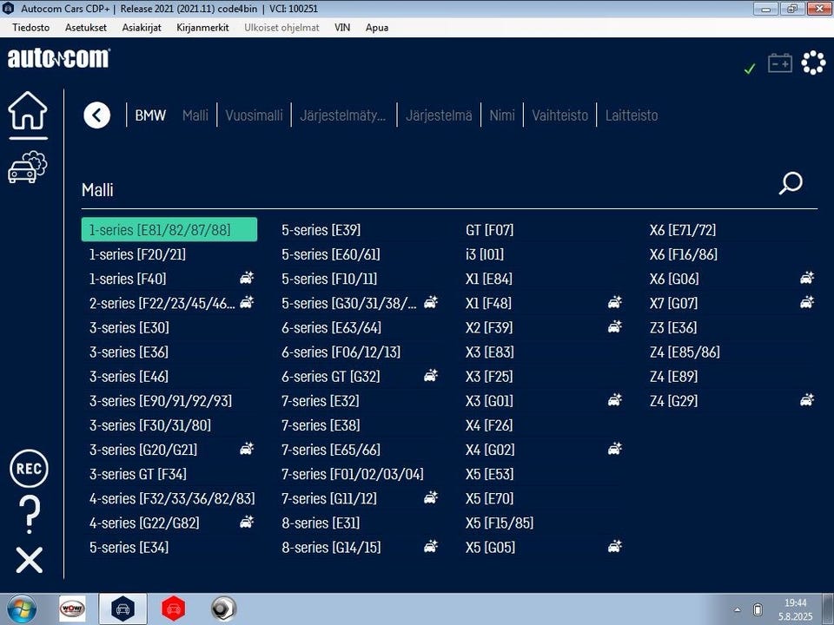This screenshot has width=834, height=625.
Task: Click the dotted circle settings icon
Action: pos(814,63)
